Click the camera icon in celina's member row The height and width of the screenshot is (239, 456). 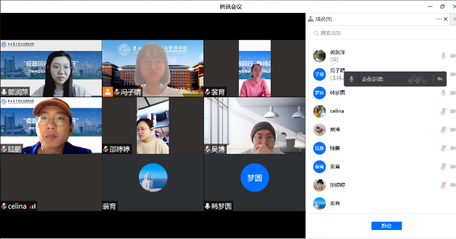coord(453,111)
